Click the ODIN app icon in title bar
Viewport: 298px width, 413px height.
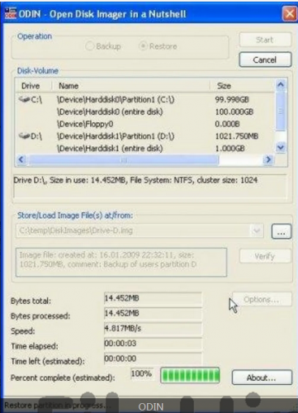tap(11, 14)
